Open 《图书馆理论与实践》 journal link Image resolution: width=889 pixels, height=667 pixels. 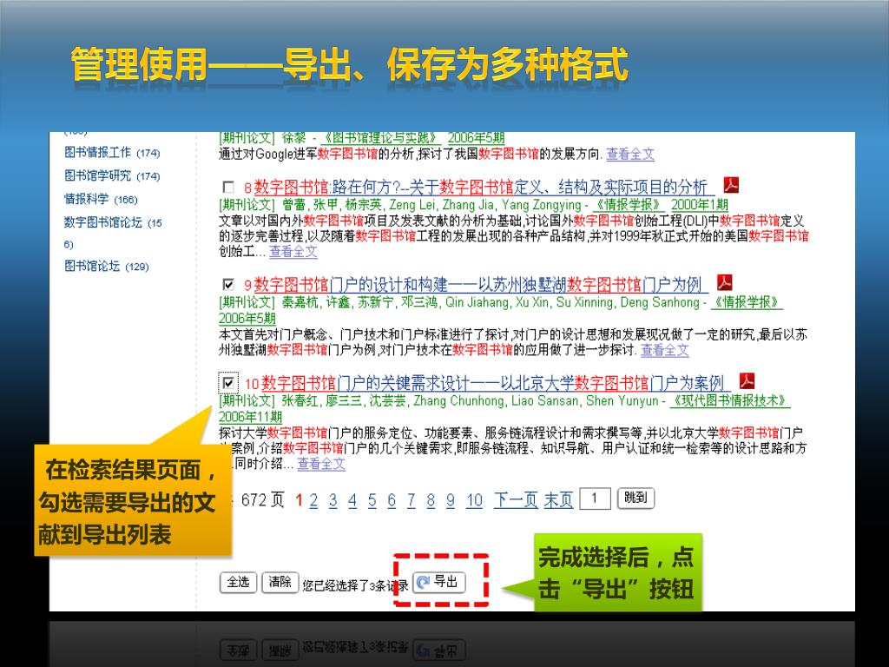coord(381,137)
